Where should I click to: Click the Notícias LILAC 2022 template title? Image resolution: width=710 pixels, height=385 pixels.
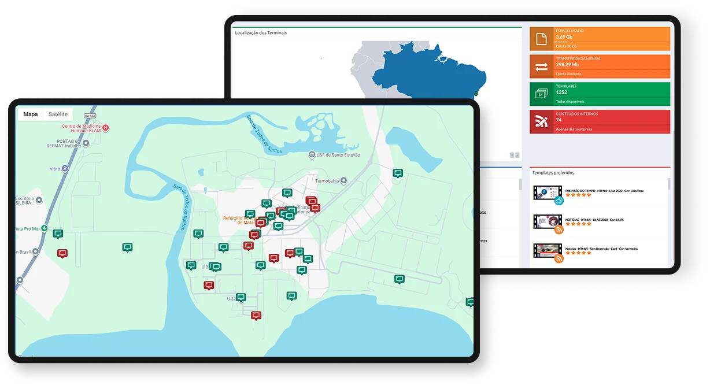coord(594,220)
